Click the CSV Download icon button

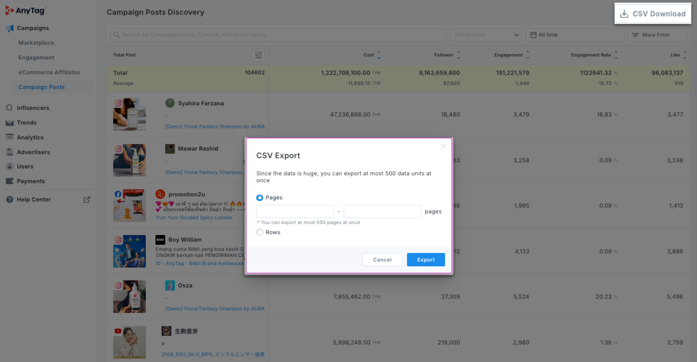tap(624, 14)
